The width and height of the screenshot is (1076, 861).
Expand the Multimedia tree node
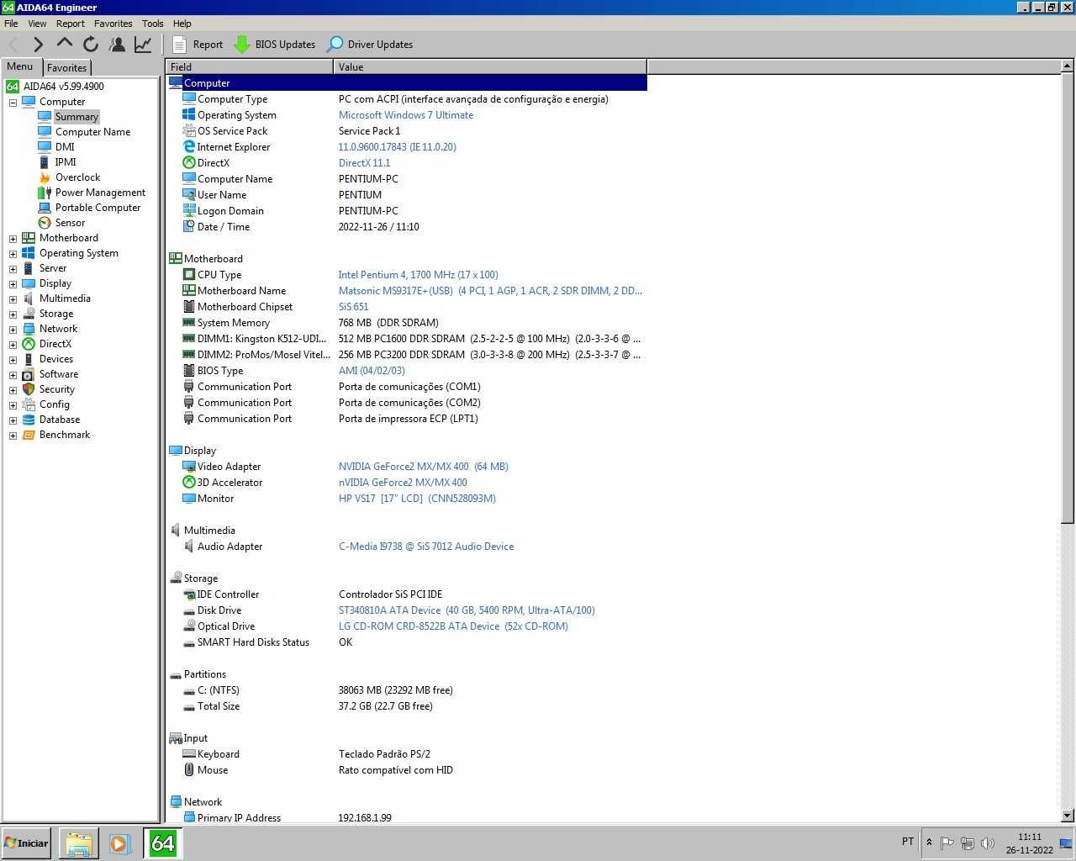13,299
